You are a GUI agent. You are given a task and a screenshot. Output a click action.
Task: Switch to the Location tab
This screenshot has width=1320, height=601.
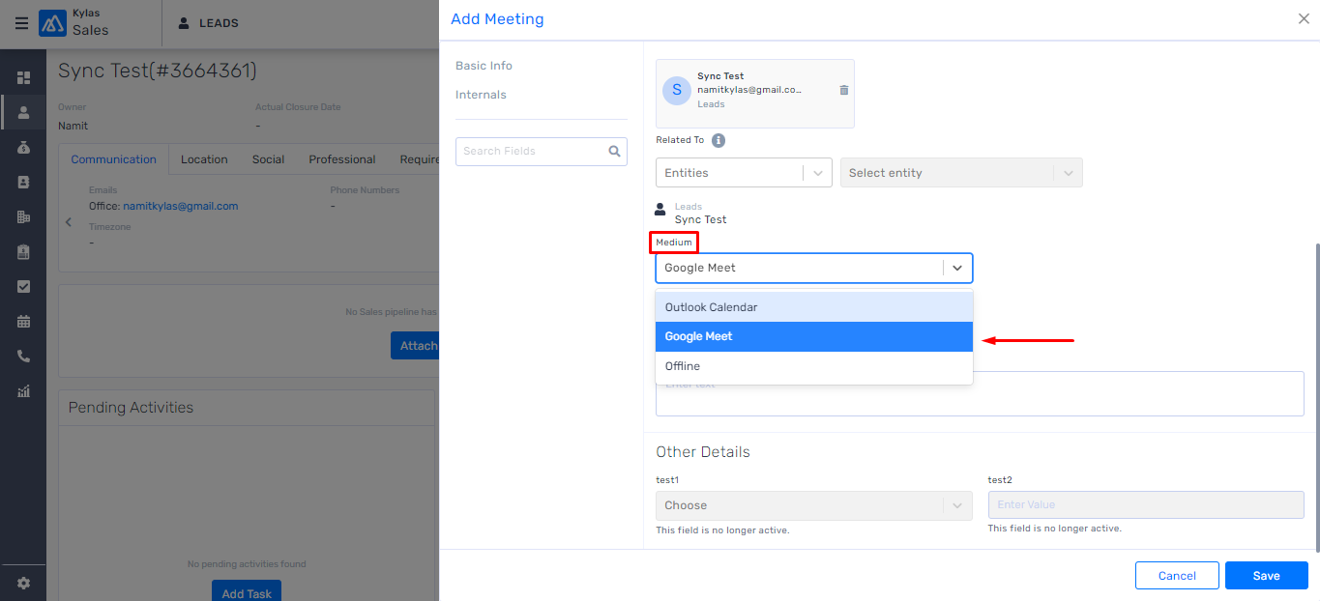coord(204,159)
